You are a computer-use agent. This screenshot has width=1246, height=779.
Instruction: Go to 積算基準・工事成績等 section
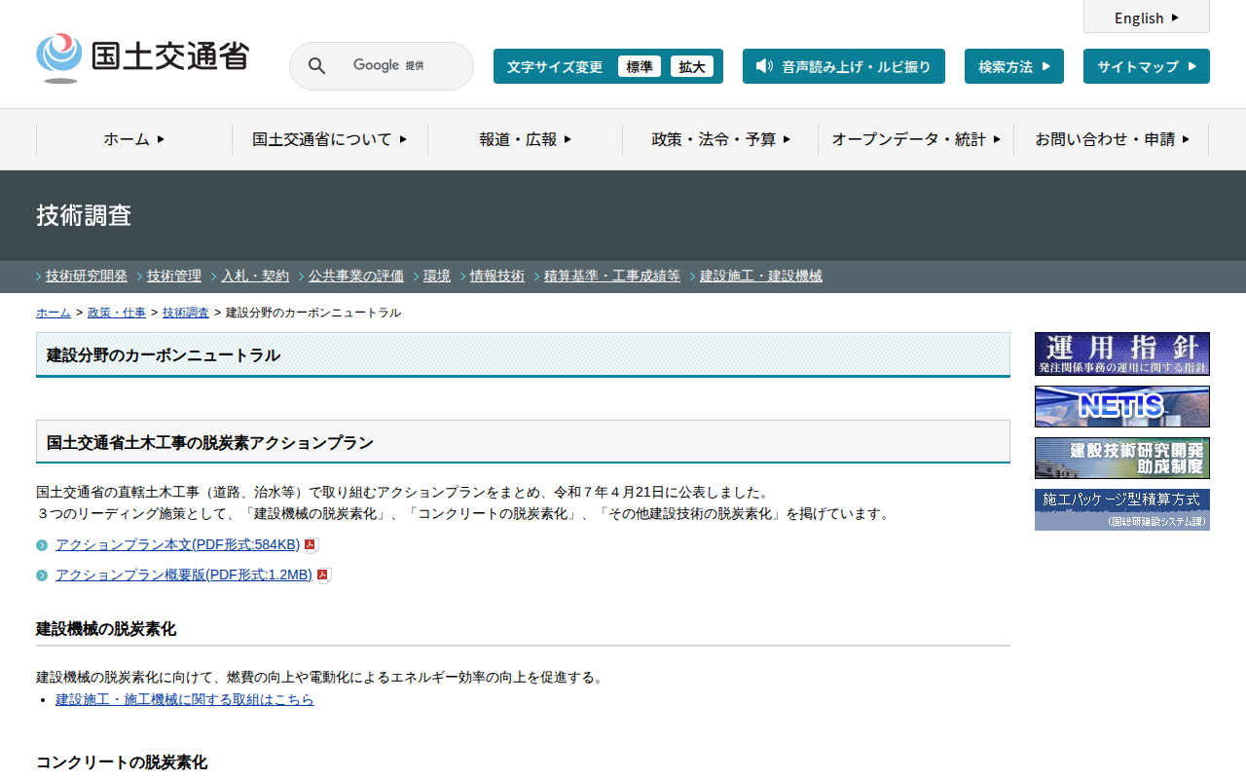point(612,276)
